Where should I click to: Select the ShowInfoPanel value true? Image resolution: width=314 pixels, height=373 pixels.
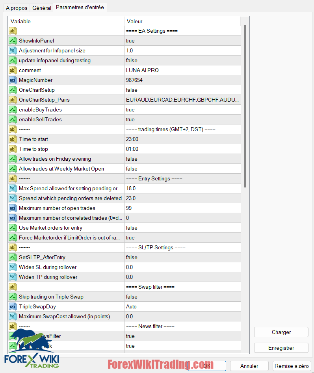tap(182, 41)
